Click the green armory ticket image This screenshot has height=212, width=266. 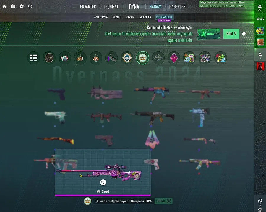[209, 34]
